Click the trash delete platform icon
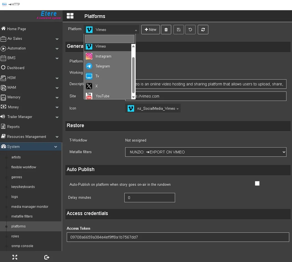This screenshot has width=292, height=262. click(x=166, y=30)
